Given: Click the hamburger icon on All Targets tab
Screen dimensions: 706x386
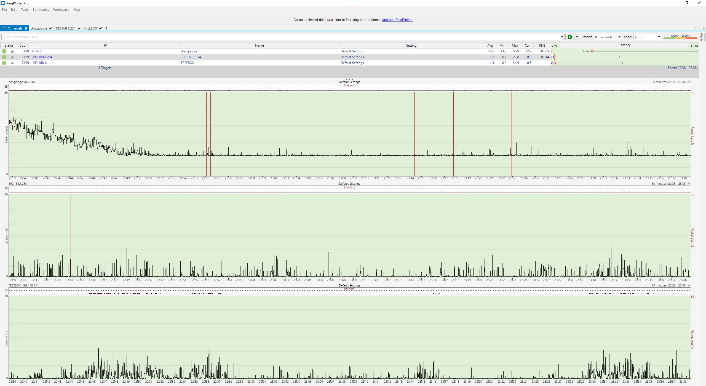Looking at the screenshot, I should point(4,28).
